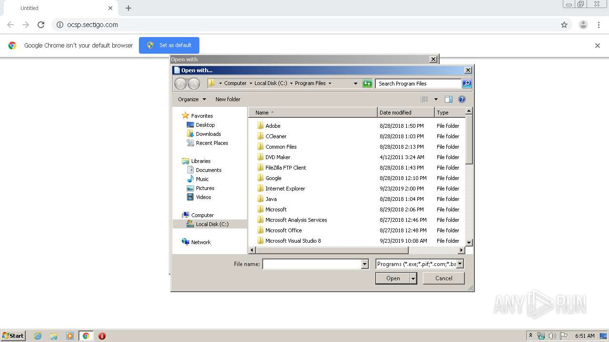Click the Cancel button
609x342 pixels.
click(444, 278)
